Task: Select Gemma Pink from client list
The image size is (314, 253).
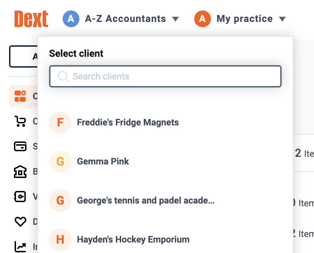Action: click(165, 162)
